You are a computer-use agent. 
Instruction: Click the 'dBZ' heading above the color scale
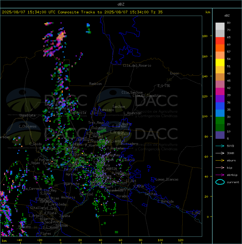point(227,16)
